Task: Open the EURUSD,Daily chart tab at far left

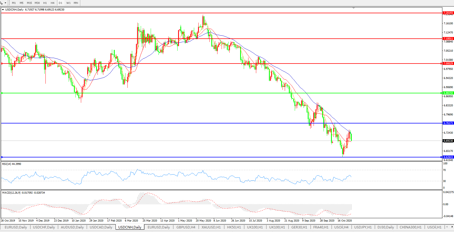Action: coord(16,227)
